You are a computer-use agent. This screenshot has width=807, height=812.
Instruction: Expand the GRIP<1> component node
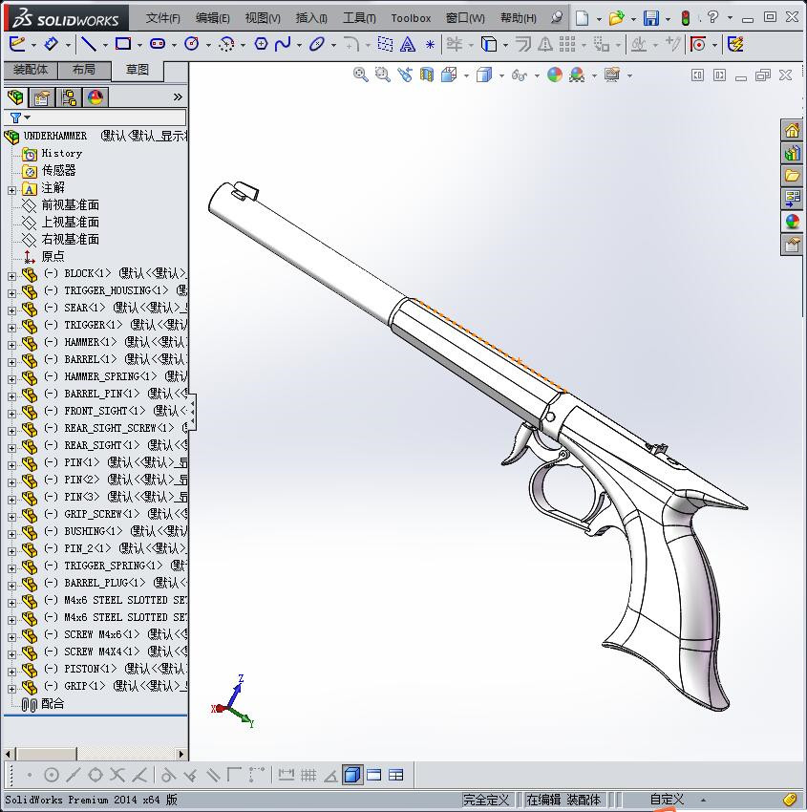tap(11, 689)
